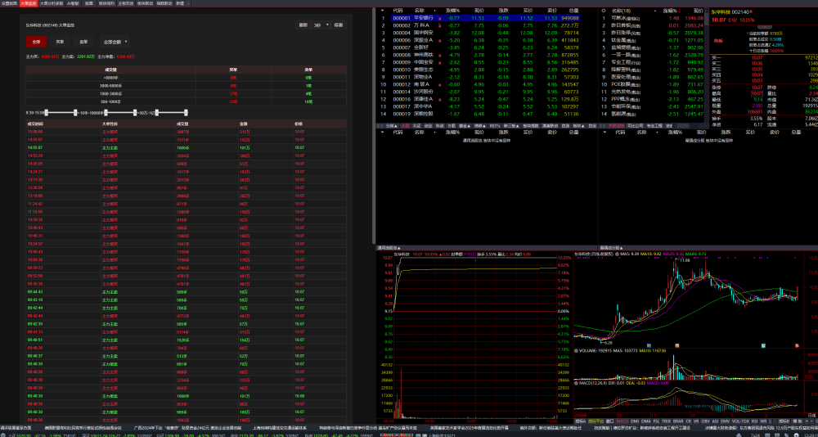
Task: Open the 大单分时多股 top tab
Action: click(x=51, y=3)
